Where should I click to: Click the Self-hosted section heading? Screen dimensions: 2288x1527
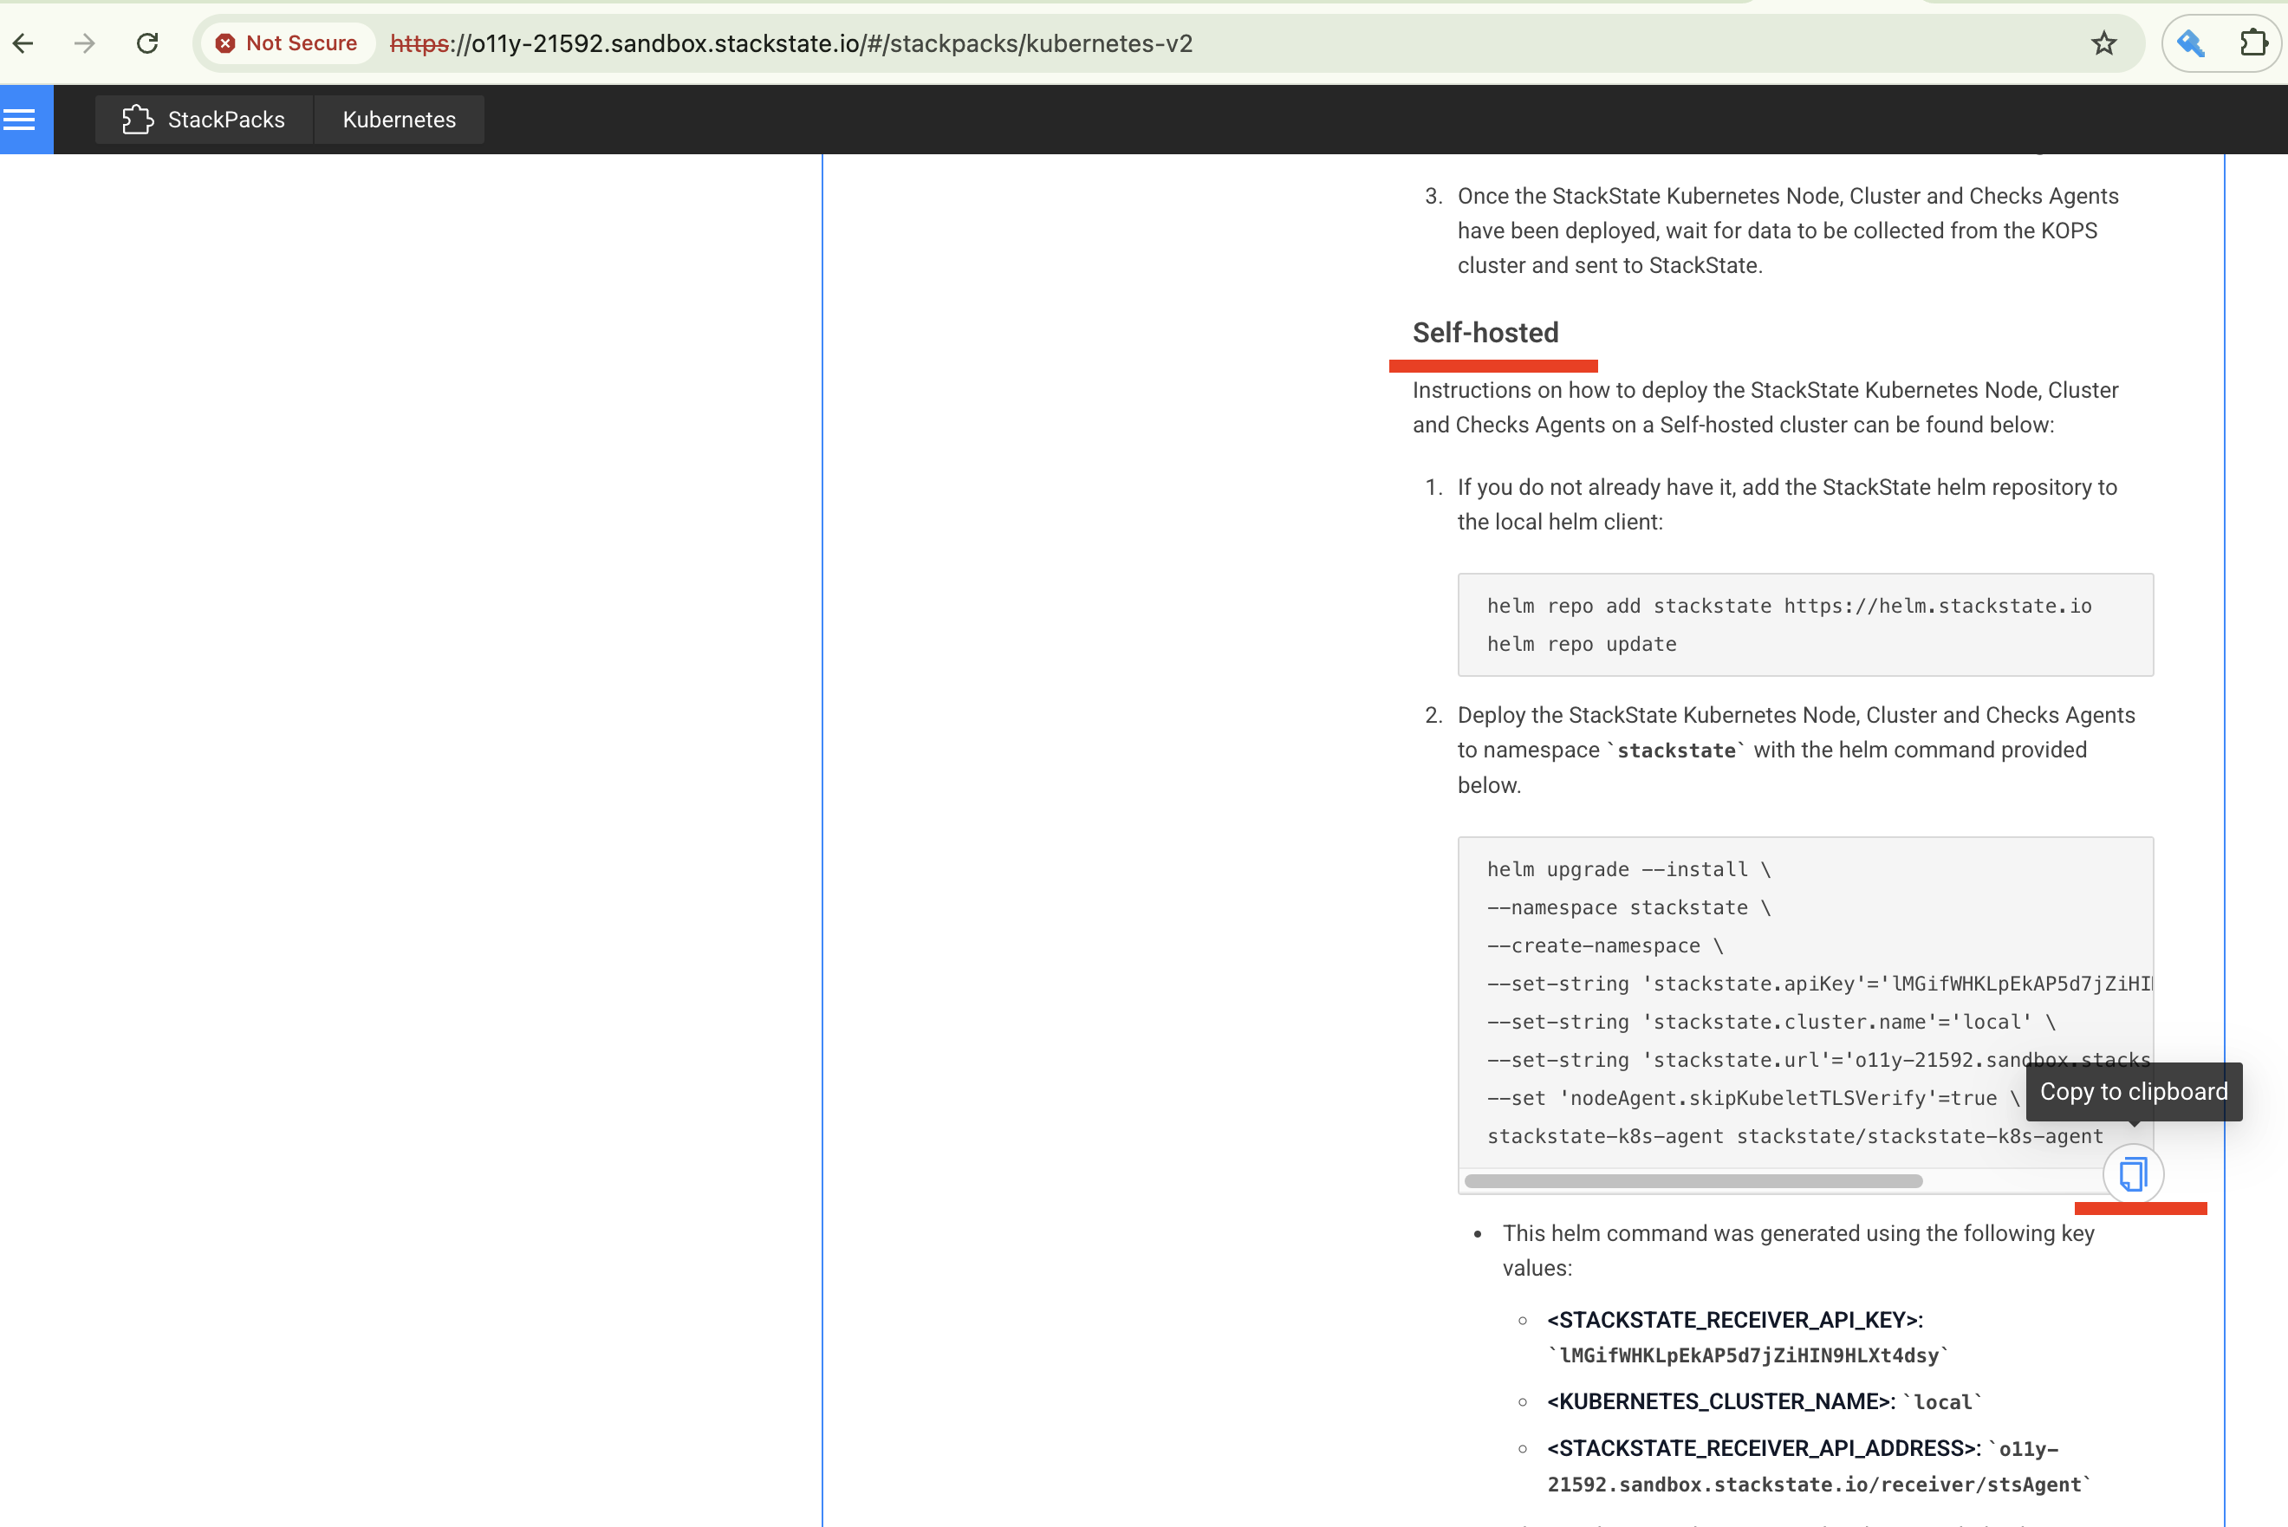click(x=1485, y=332)
